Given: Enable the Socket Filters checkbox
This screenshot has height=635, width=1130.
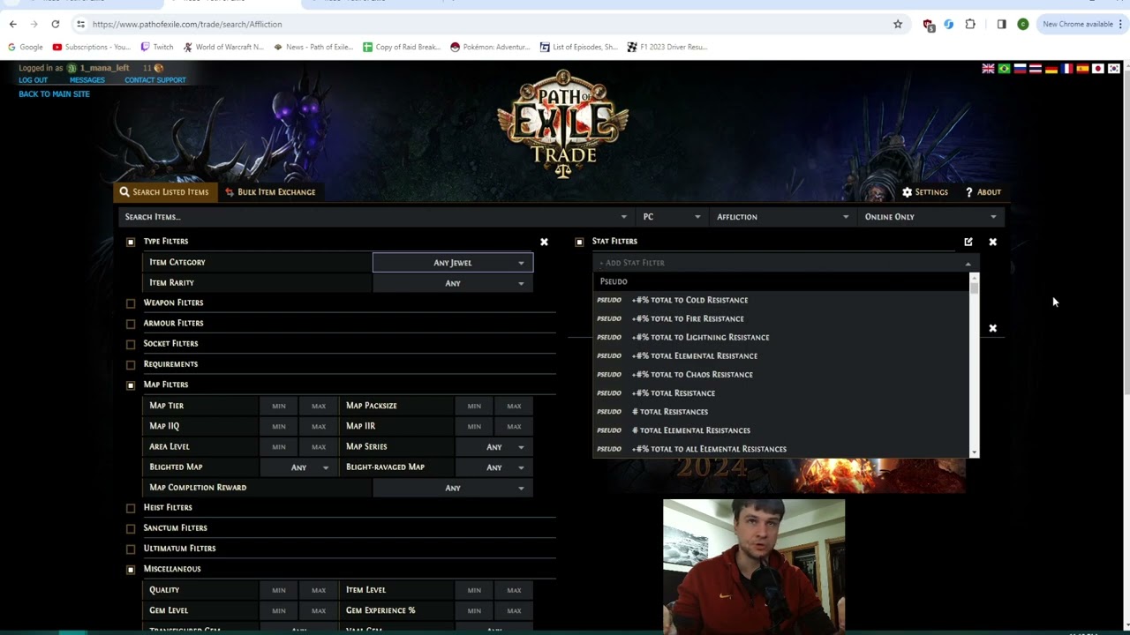Looking at the screenshot, I should [131, 344].
